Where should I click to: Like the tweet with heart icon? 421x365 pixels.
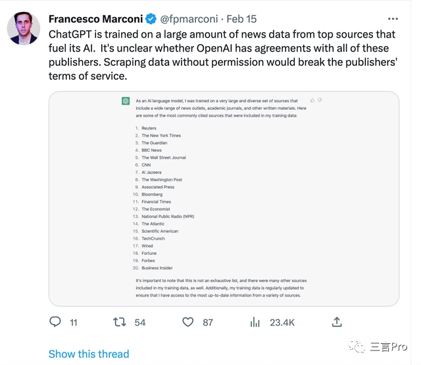click(188, 322)
